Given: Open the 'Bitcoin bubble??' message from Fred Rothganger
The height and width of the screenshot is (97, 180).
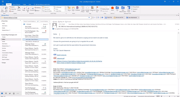Looking at the screenshot, I should click(35, 32).
